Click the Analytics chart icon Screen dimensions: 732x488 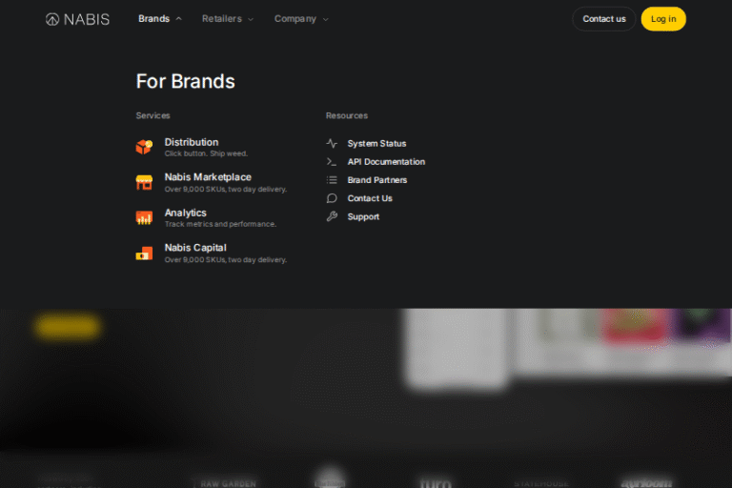(x=144, y=217)
